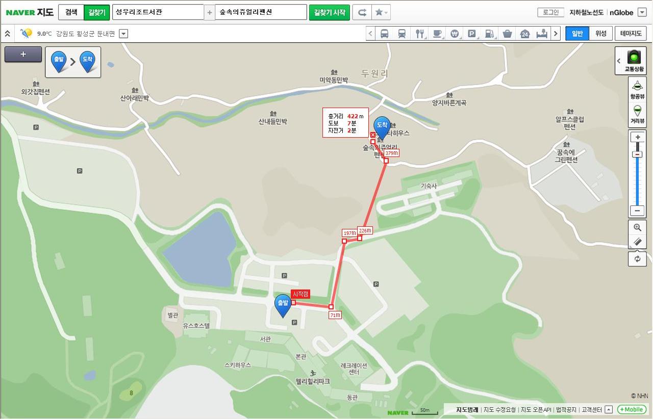Swap start and destination route icon

(362, 13)
